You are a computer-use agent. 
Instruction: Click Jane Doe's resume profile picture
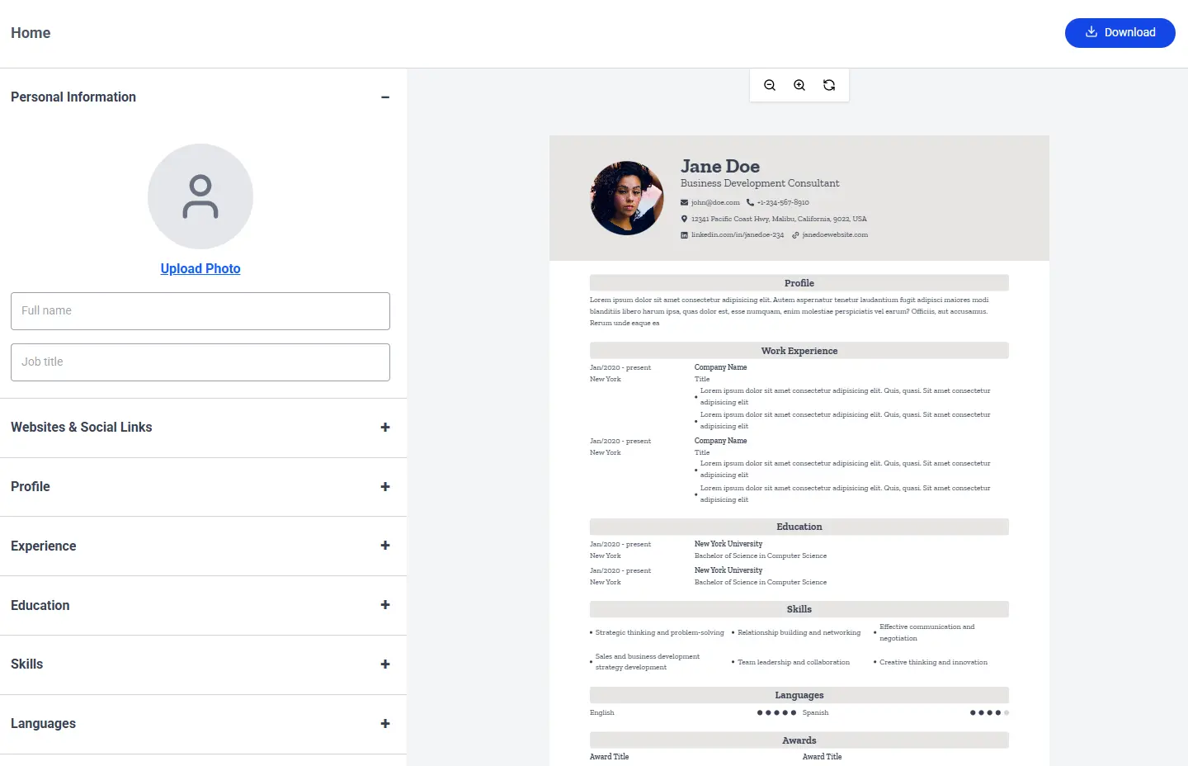pyautogui.click(x=627, y=198)
